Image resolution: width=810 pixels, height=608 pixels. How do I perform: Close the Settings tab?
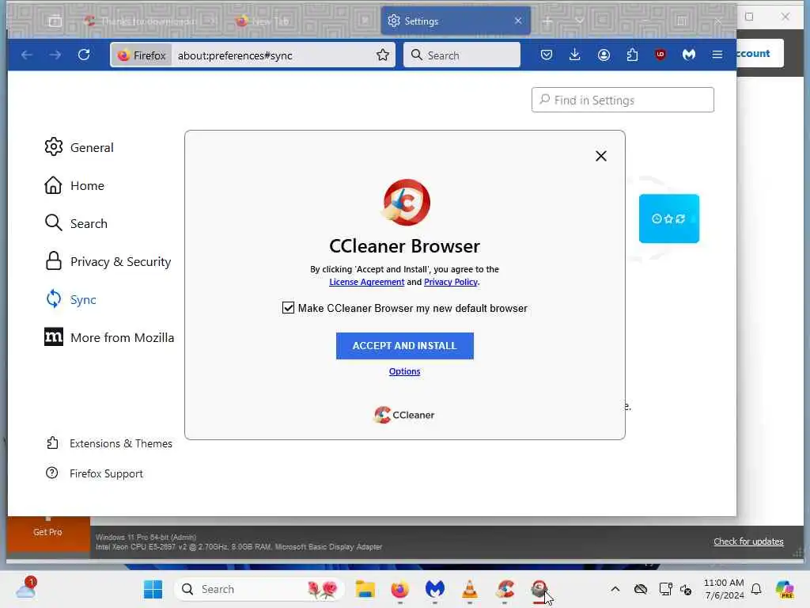[x=518, y=21]
